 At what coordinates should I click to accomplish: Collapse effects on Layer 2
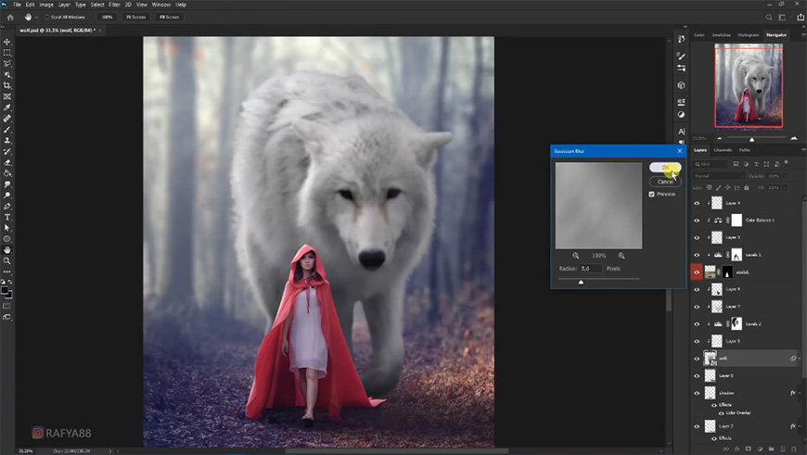click(800, 426)
